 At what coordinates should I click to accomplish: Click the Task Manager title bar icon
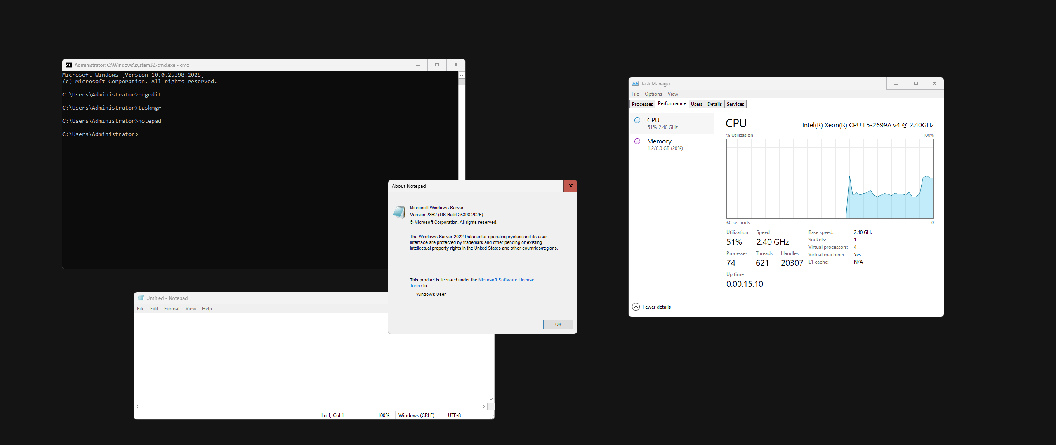(635, 84)
